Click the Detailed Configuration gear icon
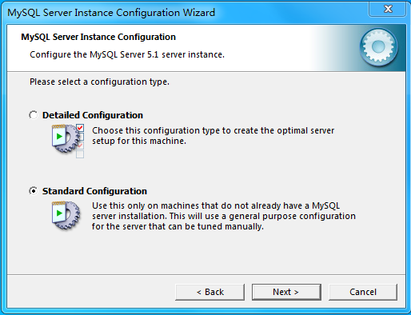411x315 pixels. [65, 138]
